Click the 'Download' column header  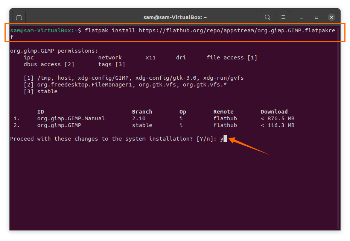click(x=274, y=111)
